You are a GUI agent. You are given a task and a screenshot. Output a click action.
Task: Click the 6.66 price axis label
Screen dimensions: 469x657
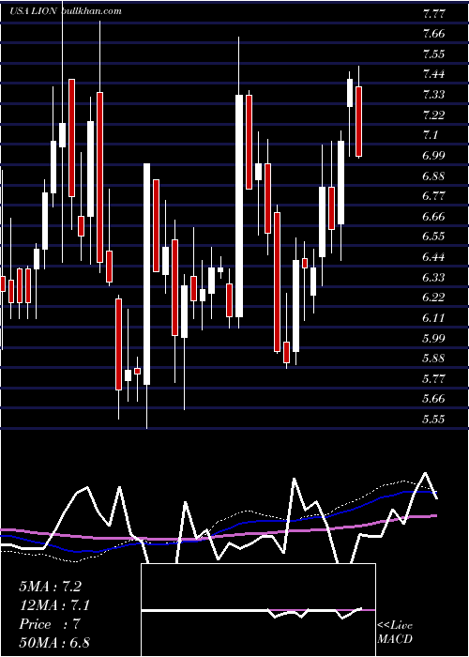(433, 217)
